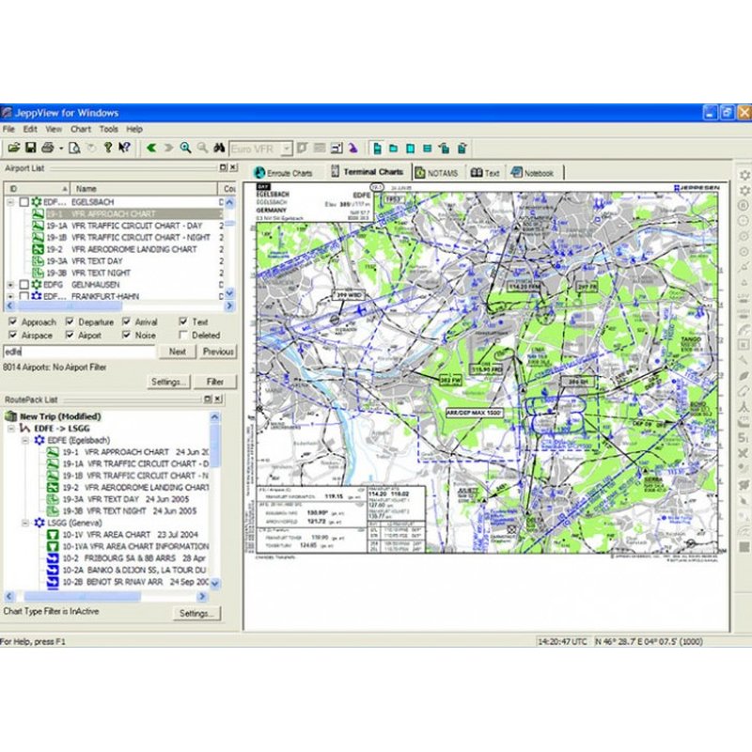Print with the printer toolbar icon

click(x=48, y=148)
